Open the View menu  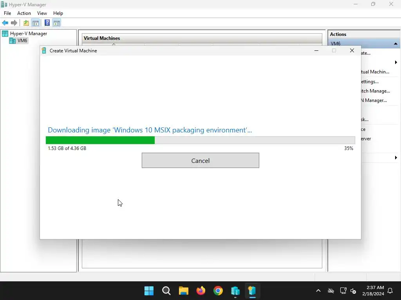point(42,13)
